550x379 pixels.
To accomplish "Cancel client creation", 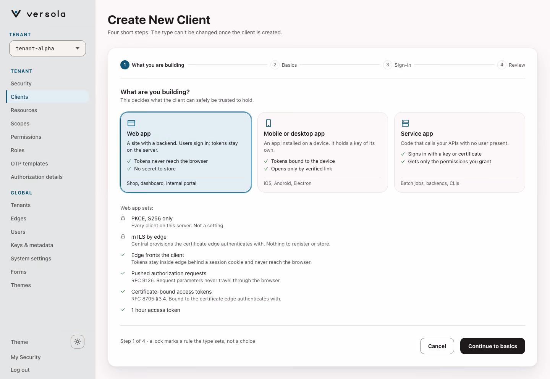I will (x=437, y=346).
